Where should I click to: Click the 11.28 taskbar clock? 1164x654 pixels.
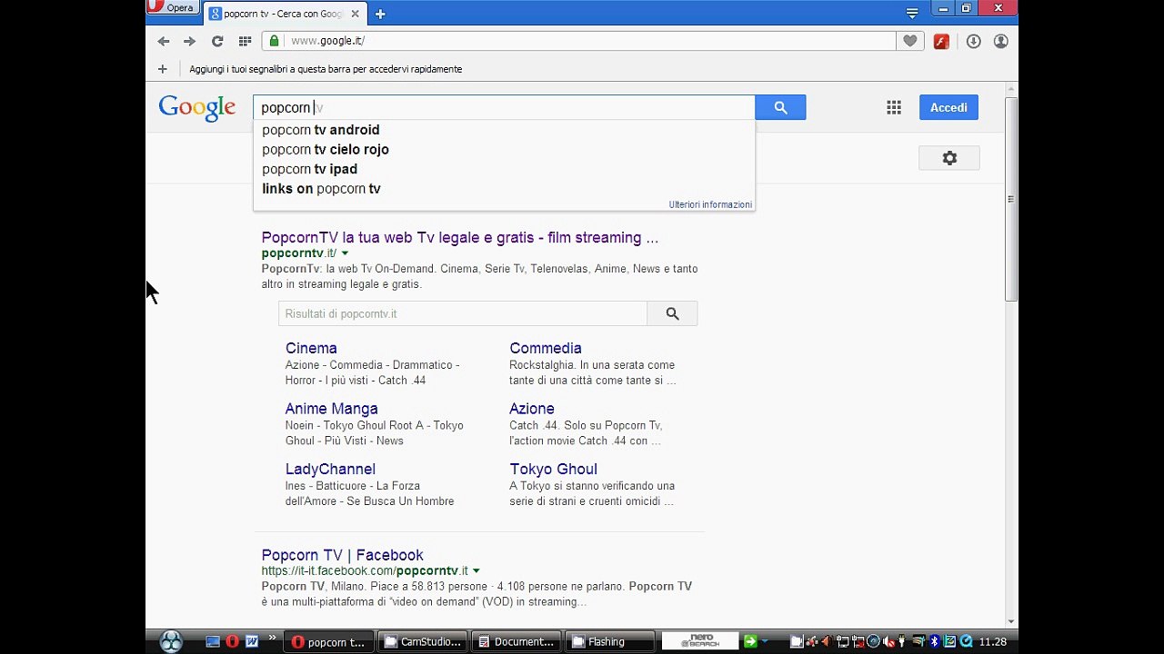pyautogui.click(x=992, y=641)
